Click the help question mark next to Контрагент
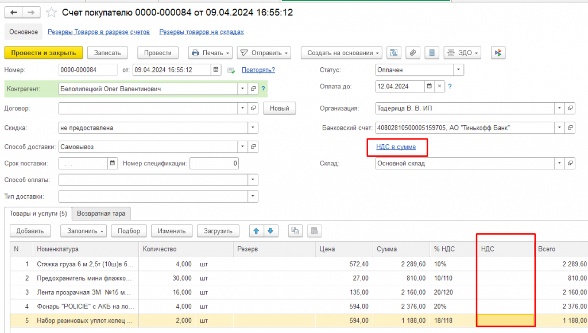 pyautogui.click(x=263, y=89)
